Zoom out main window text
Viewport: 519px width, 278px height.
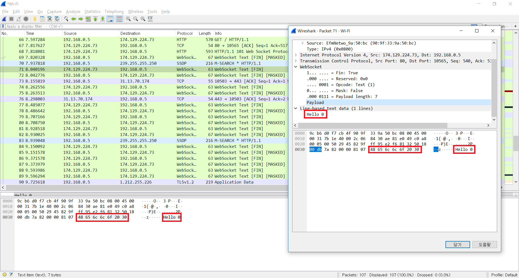(135, 19)
